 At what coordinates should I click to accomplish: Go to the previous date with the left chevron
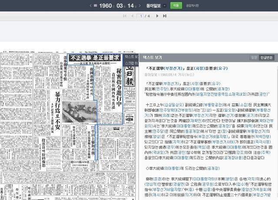(x=91, y=6)
